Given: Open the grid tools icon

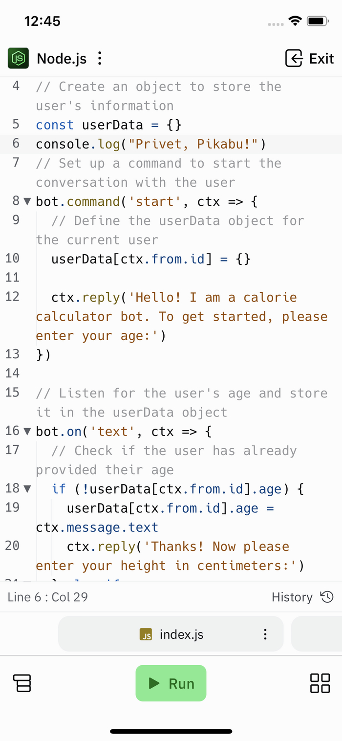Looking at the screenshot, I should (320, 683).
